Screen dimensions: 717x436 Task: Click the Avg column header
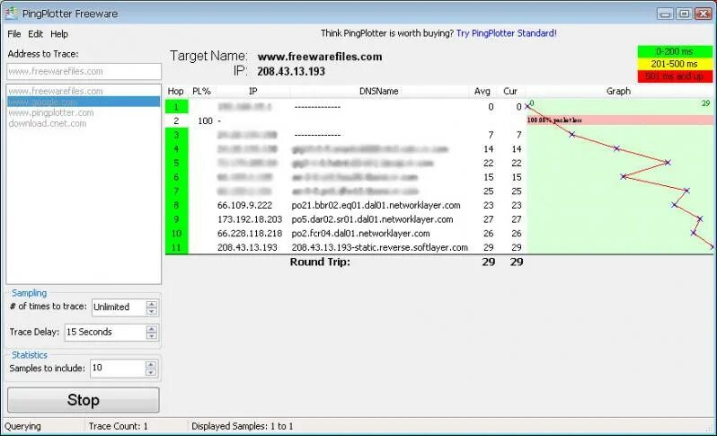(482, 91)
